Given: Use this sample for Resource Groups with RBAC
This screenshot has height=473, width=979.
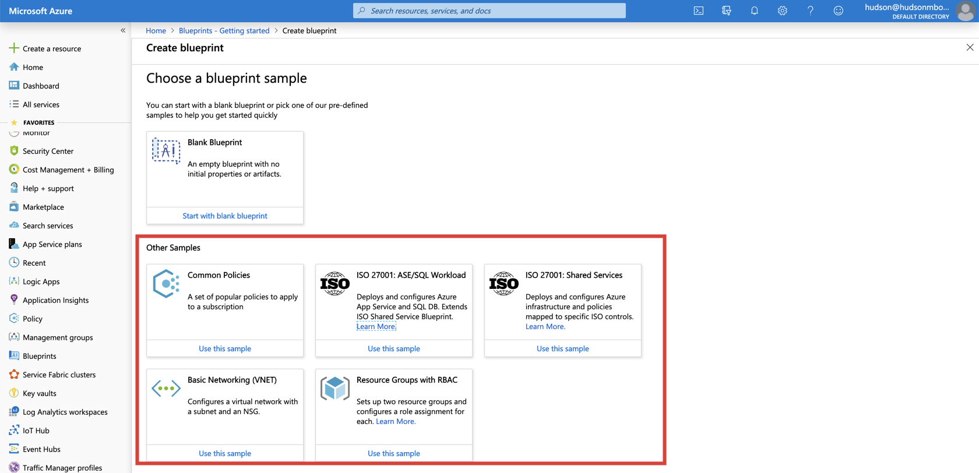Looking at the screenshot, I should [x=394, y=453].
